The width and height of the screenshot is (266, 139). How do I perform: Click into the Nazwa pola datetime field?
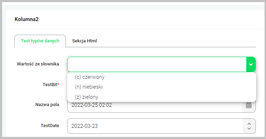[x=155, y=105]
